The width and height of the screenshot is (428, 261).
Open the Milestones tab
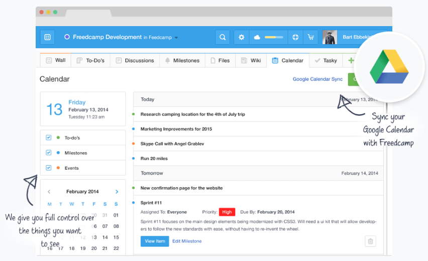[x=182, y=60]
